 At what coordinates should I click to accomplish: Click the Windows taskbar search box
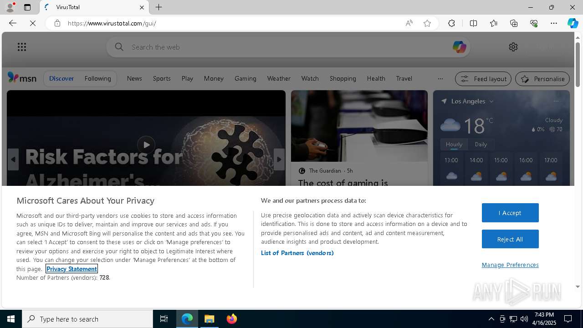(87, 319)
